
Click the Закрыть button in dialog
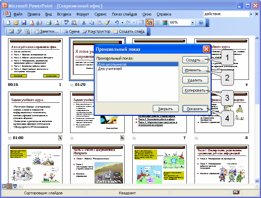click(166, 109)
